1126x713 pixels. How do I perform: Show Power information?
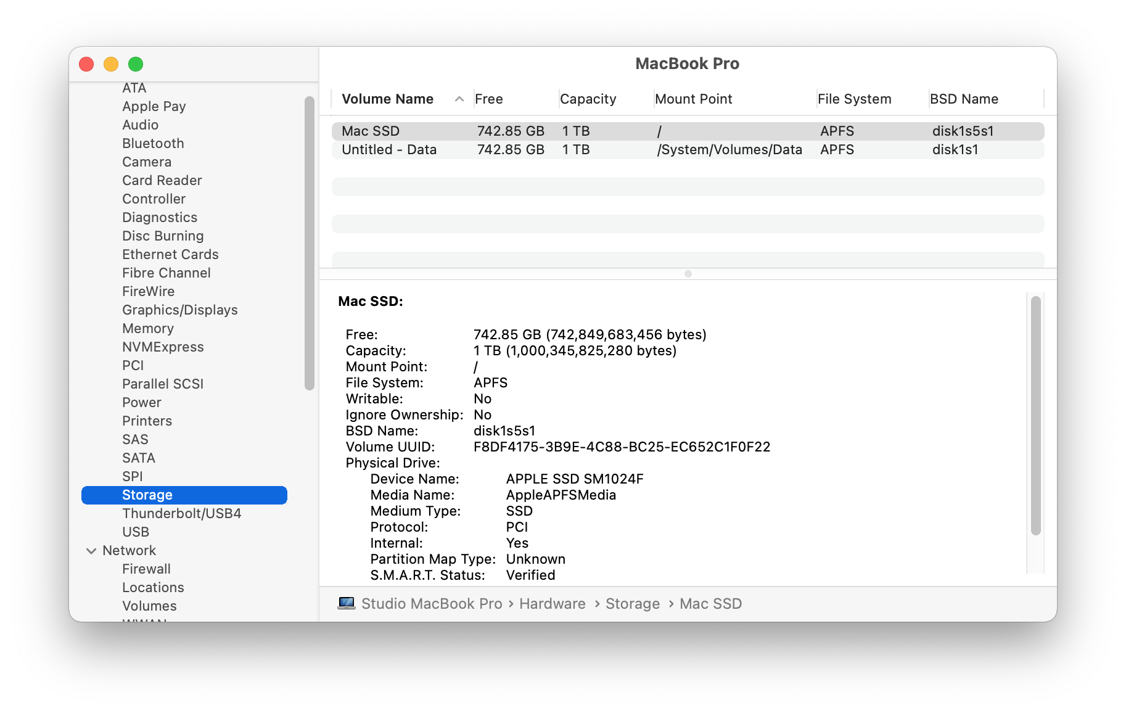click(142, 402)
